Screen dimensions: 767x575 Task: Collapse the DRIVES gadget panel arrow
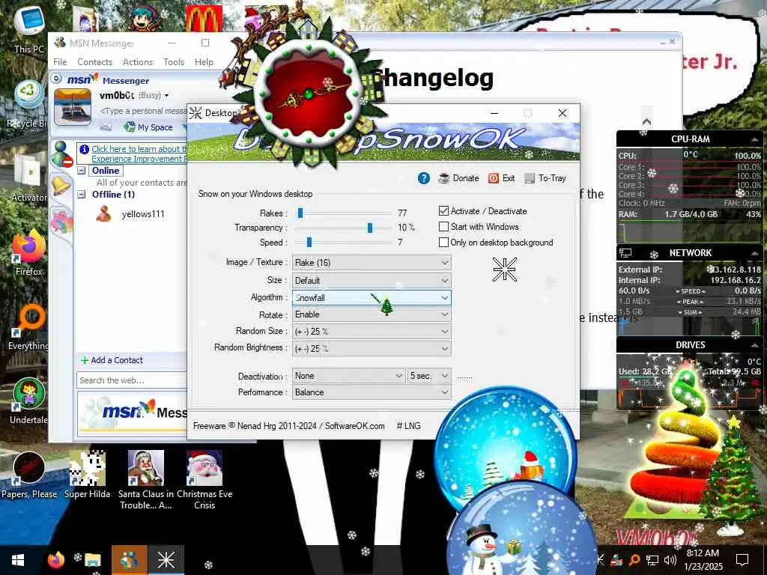[x=755, y=345]
